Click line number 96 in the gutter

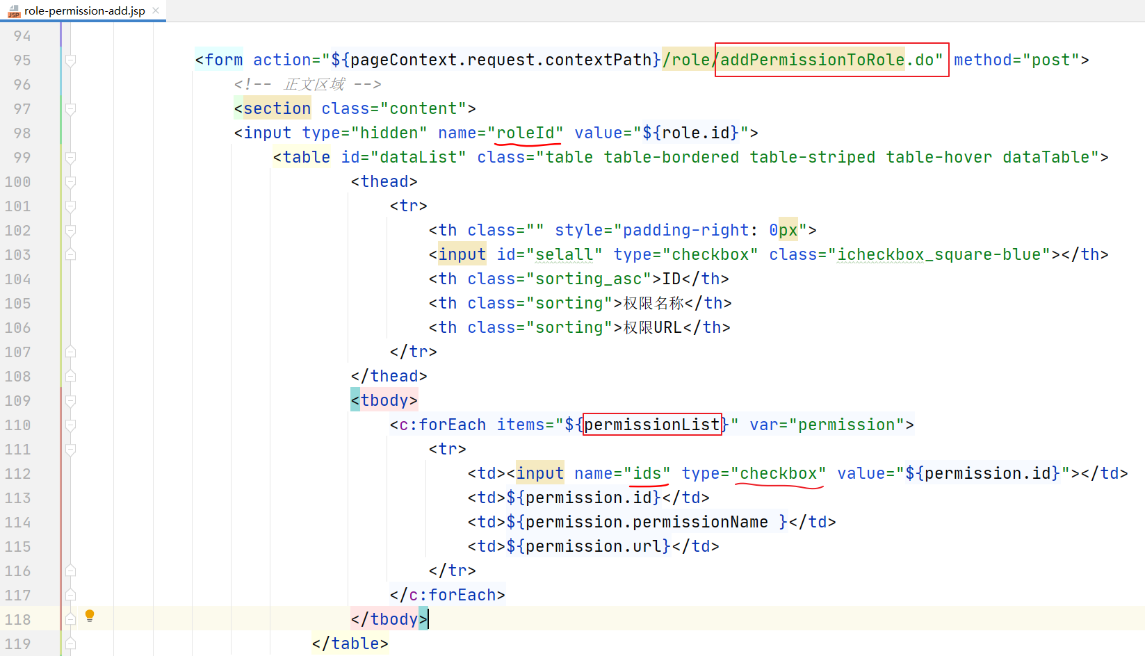tap(22, 85)
